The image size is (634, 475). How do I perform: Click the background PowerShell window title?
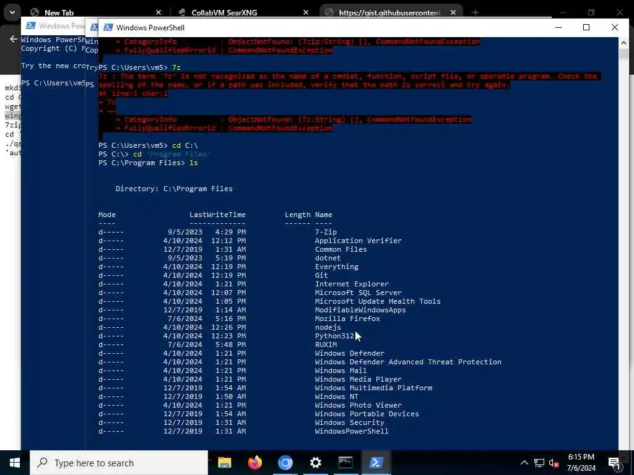click(x=61, y=26)
